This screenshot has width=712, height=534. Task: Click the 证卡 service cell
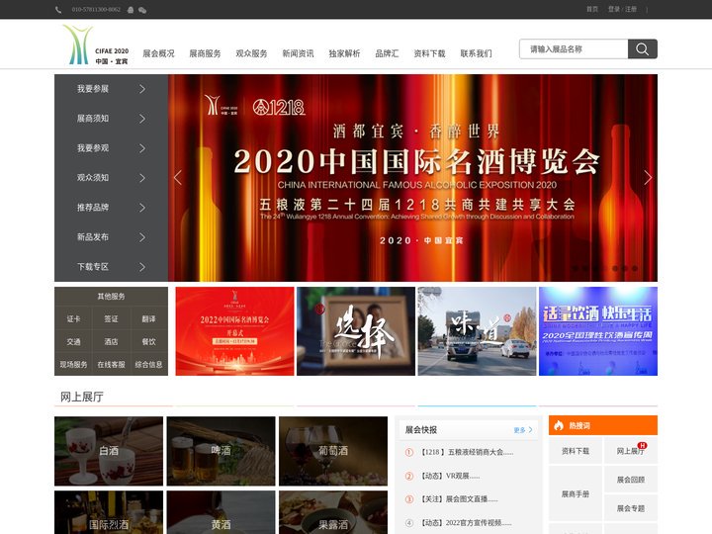point(73,318)
